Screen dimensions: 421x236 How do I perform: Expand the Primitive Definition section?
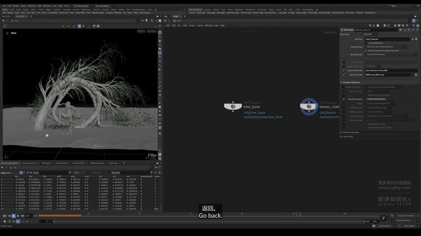coord(351,83)
